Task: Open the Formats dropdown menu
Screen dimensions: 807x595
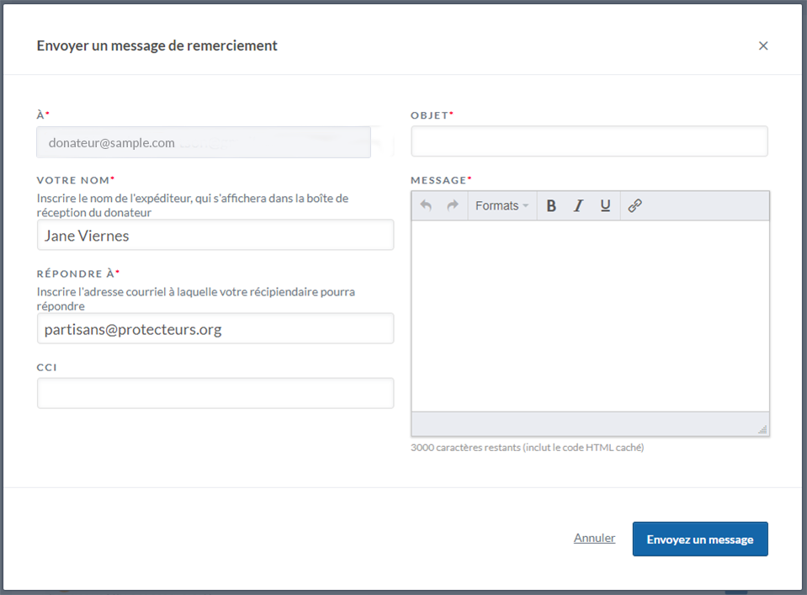Action: click(502, 205)
